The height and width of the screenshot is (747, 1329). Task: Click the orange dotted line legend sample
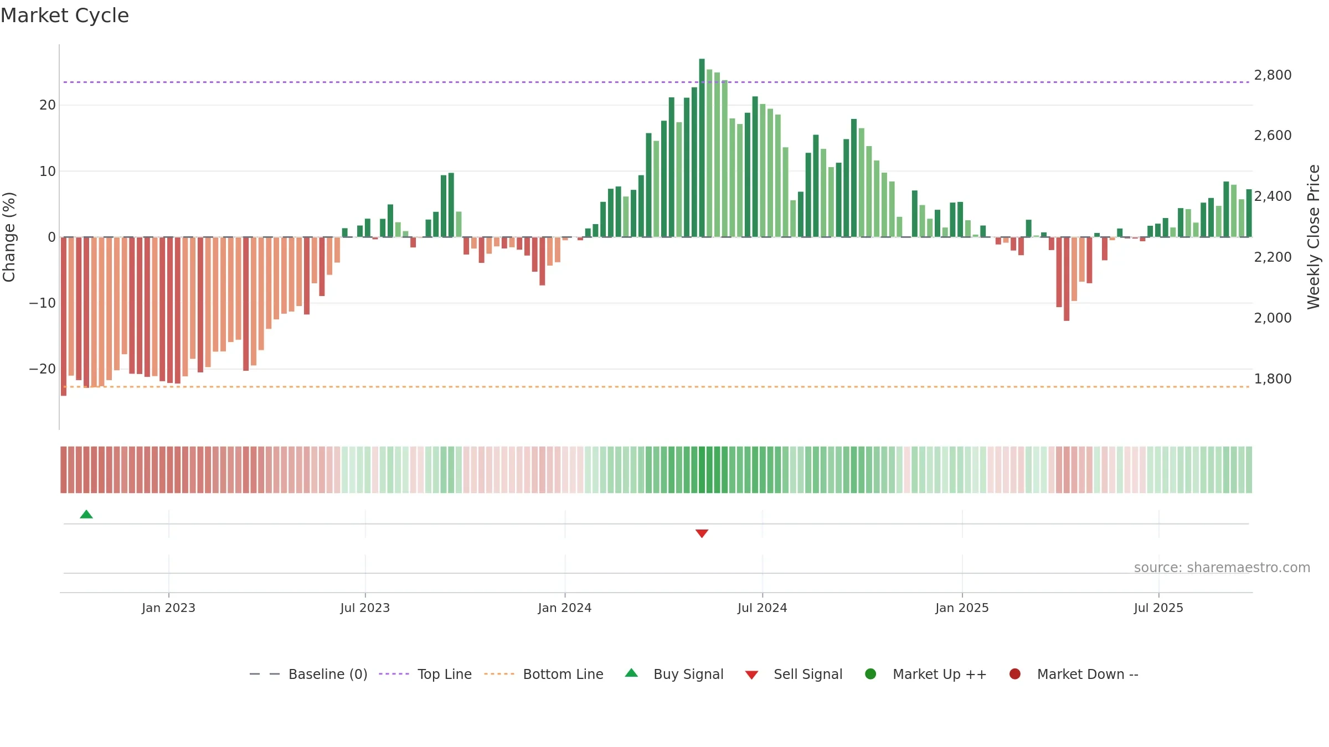(x=499, y=674)
